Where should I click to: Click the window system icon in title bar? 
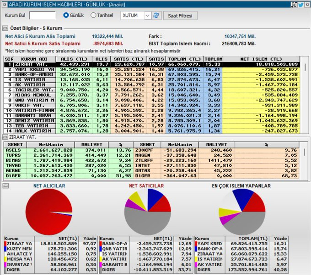(5, 5)
